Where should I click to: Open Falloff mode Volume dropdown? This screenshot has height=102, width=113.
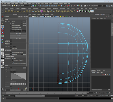[x=13, y=70]
